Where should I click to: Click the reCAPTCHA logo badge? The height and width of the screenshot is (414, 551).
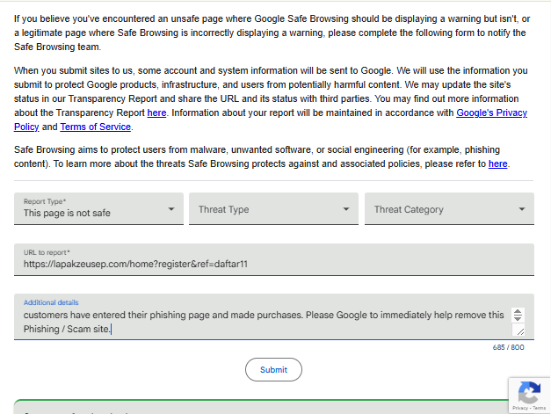(529, 392)
